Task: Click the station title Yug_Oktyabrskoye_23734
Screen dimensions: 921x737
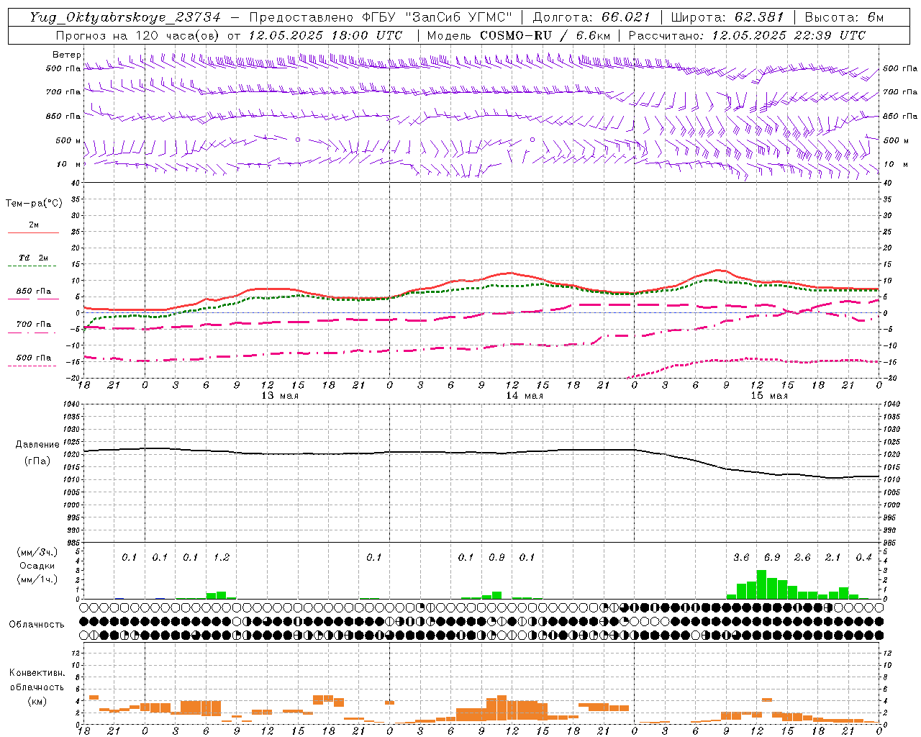Action: (125, 17)
